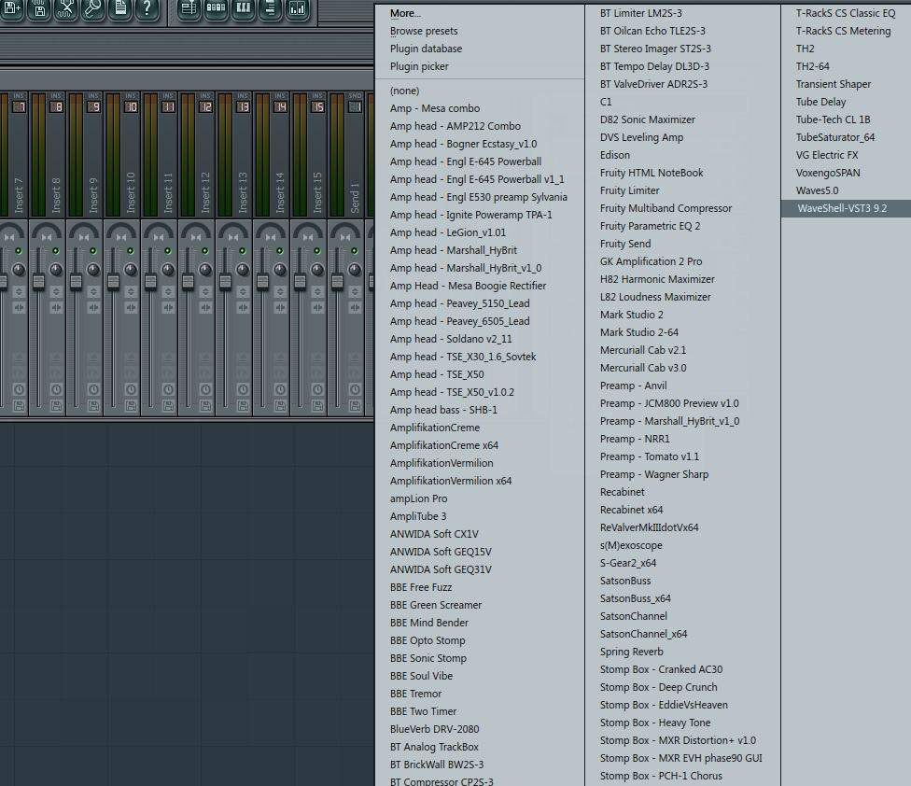Open Plugin picker from the menu
The height and width of the screenshot is (786, 911).
(x=418, y=66)
